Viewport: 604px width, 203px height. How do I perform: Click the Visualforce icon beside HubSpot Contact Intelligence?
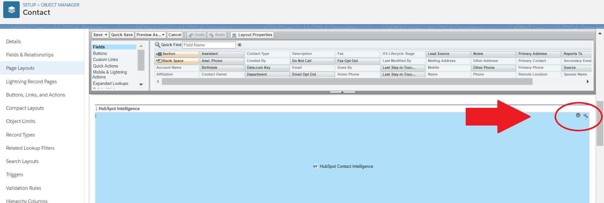(315, 167)
